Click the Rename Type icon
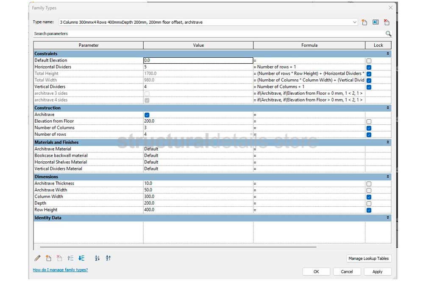This screenshot has height=281, width=434. (x=376, y=22)
